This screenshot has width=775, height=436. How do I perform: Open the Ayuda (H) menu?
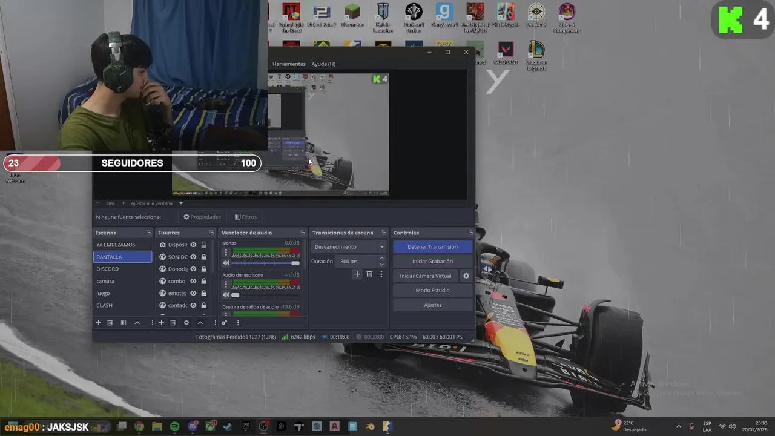pyautogui.click(x=323, y=64)
